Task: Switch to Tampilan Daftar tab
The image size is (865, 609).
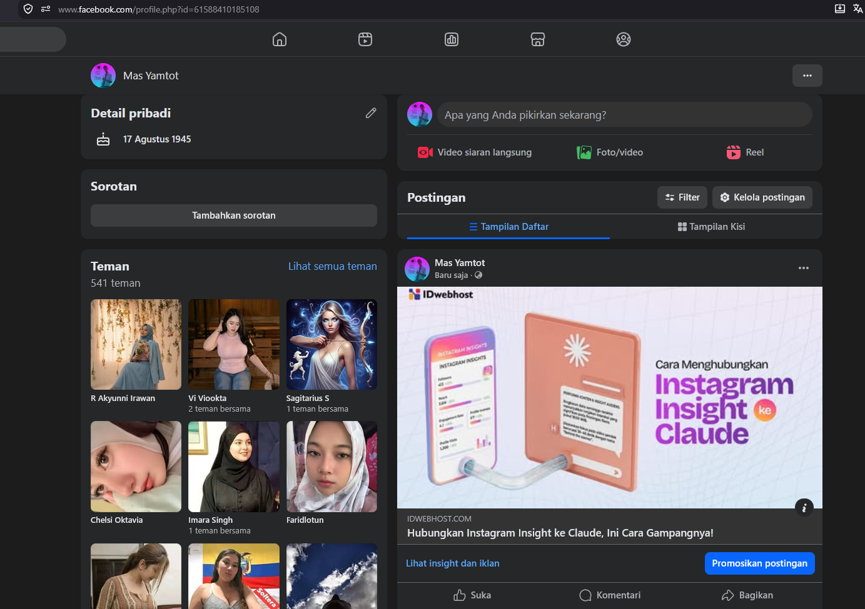Action: (508, 227)
